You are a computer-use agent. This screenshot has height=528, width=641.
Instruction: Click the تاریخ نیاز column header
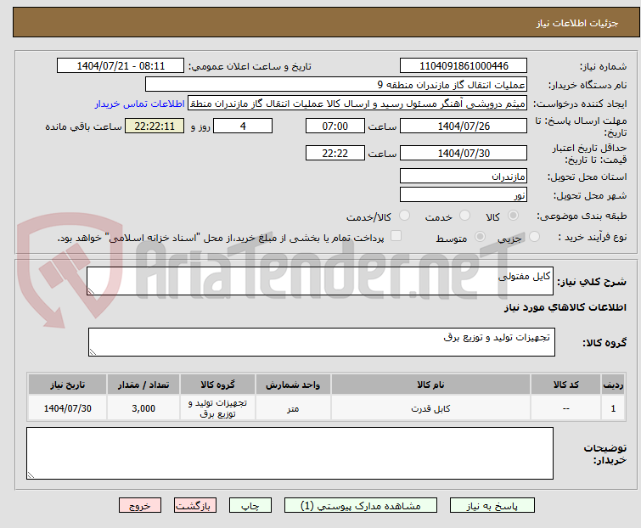[67, 385]
